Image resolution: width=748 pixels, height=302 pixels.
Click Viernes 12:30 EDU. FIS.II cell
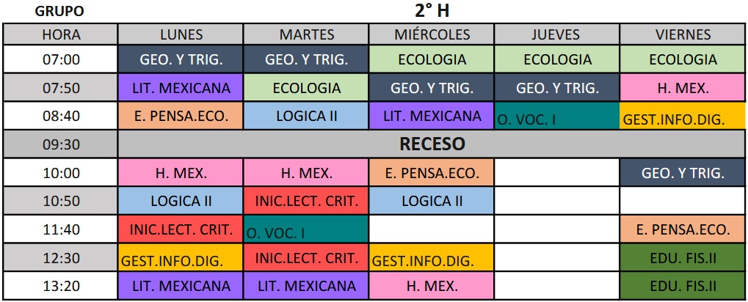683,258
